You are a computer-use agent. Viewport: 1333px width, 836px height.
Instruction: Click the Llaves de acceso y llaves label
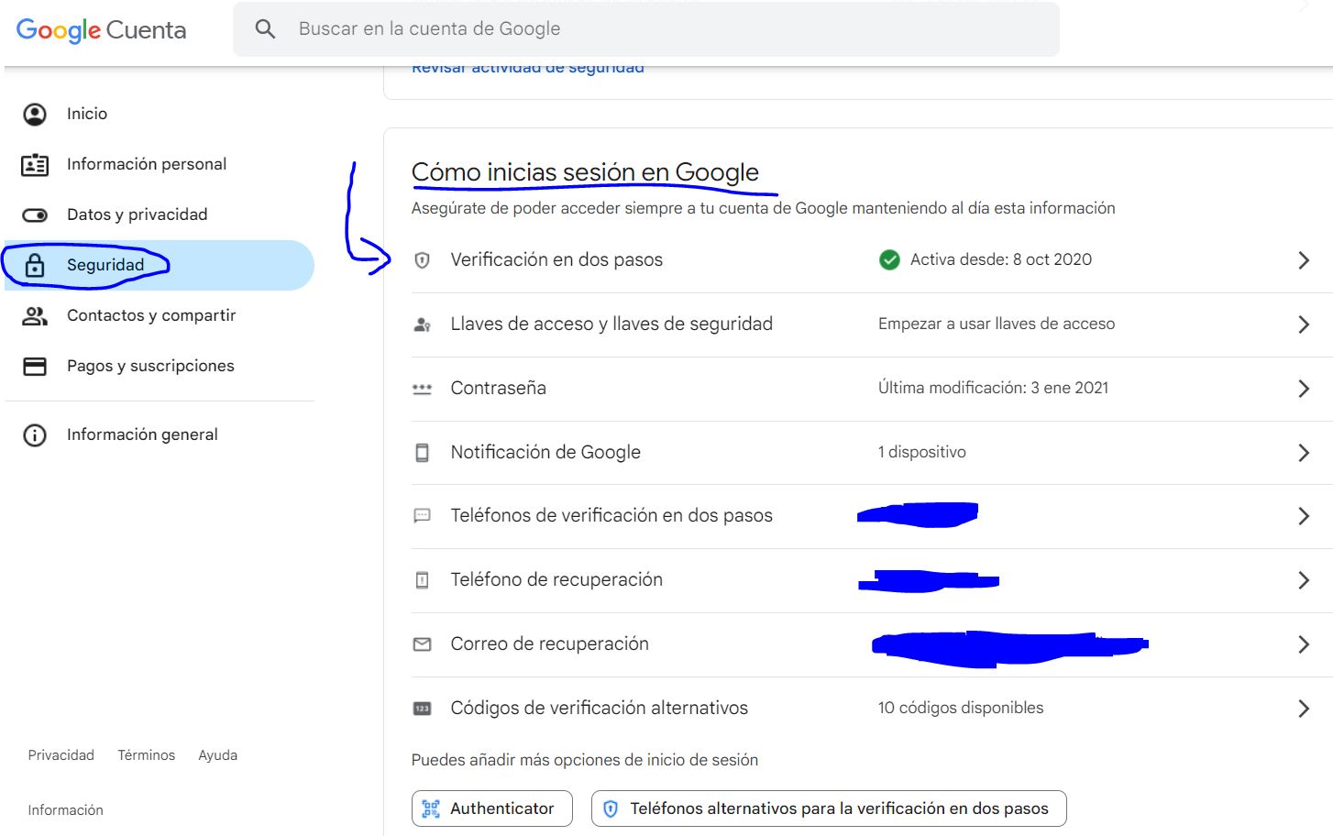[611, 324]
